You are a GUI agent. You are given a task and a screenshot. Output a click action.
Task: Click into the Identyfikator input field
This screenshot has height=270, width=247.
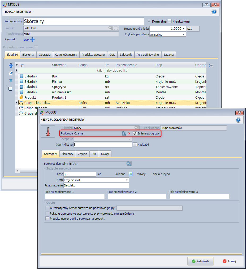coord(103,145)
